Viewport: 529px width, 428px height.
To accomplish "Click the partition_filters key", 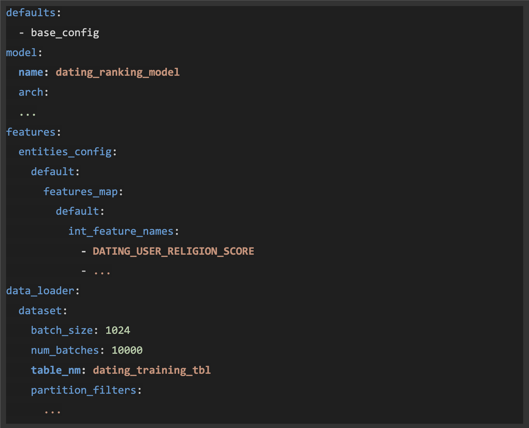I will tap(84, 390).
